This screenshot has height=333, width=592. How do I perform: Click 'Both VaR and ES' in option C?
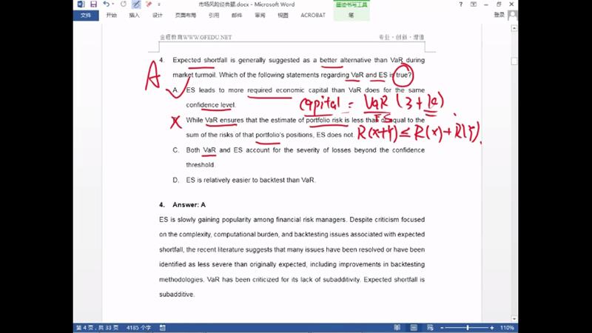click(214, 150)
